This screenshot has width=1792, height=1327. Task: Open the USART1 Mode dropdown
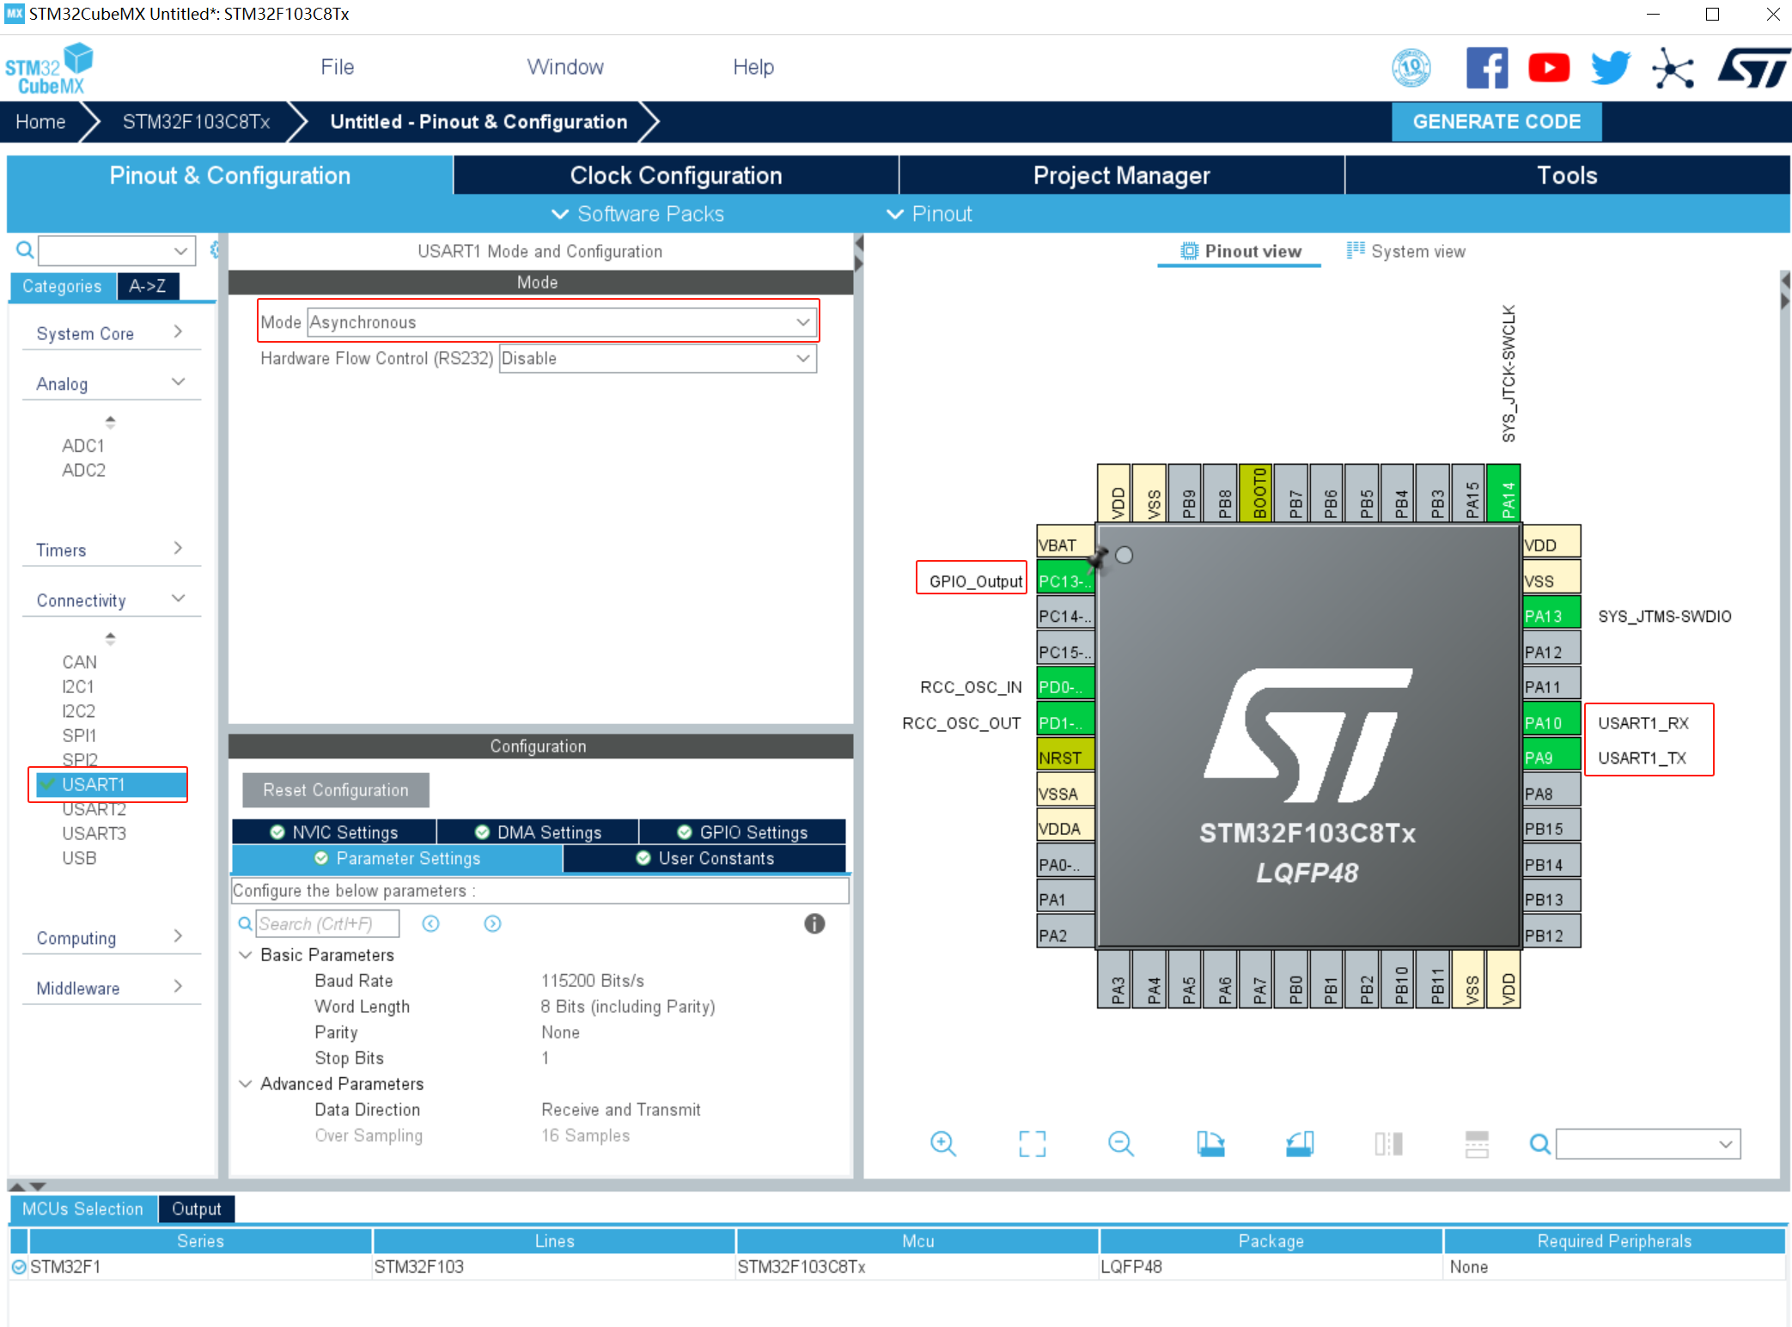(562, 322)
